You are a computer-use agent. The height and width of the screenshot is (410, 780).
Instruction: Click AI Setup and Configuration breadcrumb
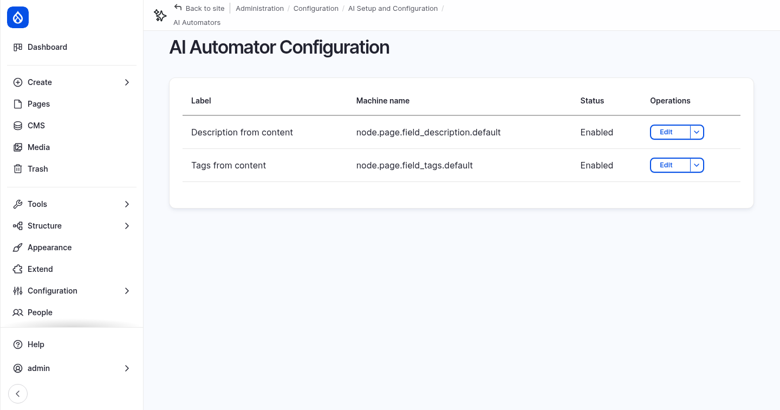click(x=393, y=9)
